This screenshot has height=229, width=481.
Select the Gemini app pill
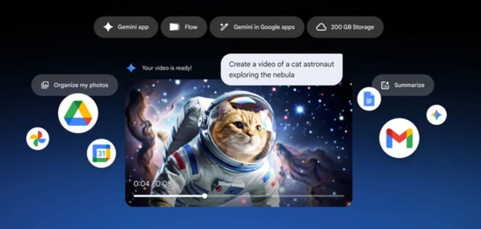126,27
